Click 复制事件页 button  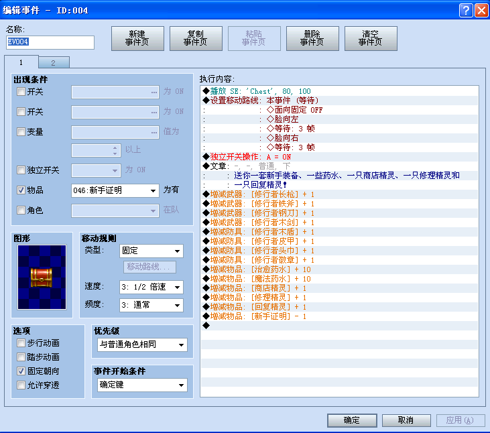pos(196,38)
